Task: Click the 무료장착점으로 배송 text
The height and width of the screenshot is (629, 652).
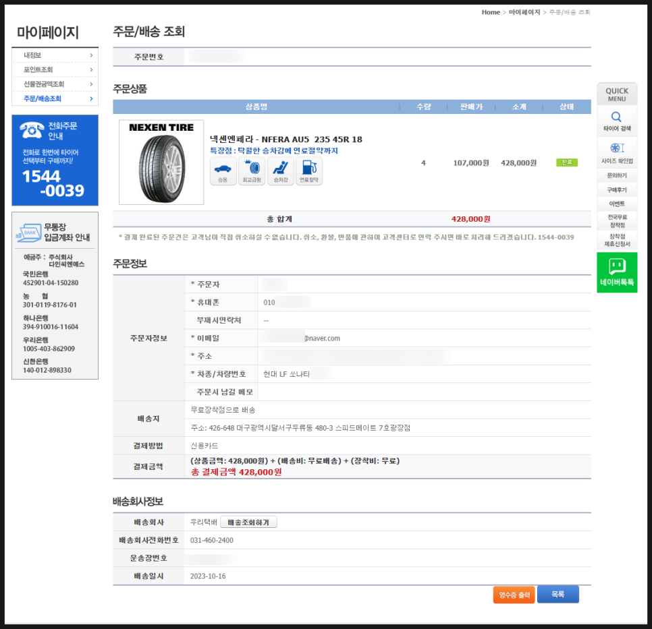Action: [223, 410]
